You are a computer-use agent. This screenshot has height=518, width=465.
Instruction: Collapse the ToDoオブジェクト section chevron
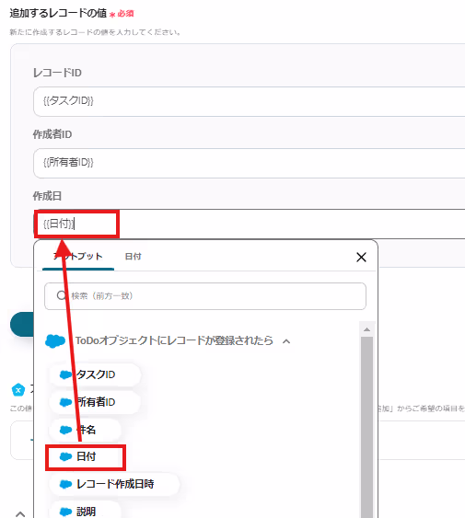pos(286,341)
